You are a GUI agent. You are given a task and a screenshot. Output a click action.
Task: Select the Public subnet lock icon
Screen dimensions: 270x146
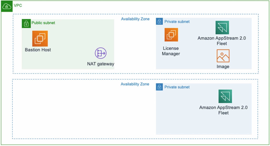[x=26, y=24]
